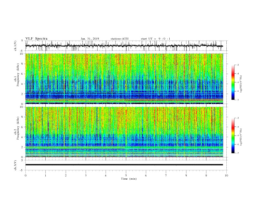Click the "ch.3(V)" axis label
255x197 pixels.
[x=15, y=165]
